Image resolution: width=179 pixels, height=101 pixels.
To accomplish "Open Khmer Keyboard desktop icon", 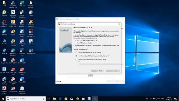I will [x=22, y=24].
